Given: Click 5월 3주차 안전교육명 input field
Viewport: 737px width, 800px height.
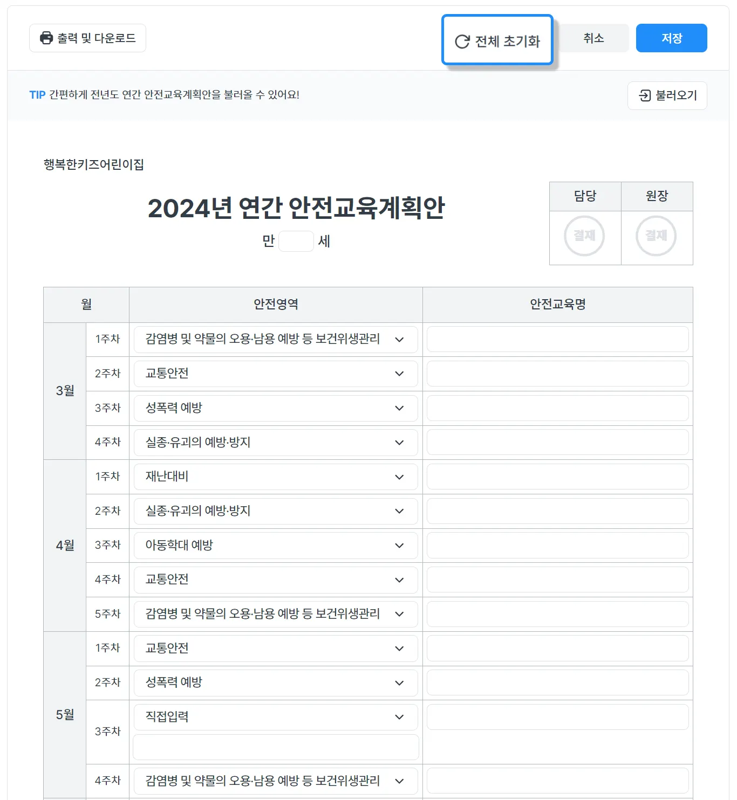Looking at the screenshot, I should [558, 717].
